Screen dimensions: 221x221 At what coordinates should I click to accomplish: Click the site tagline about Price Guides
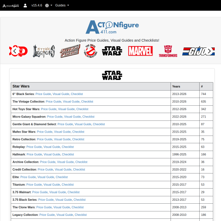pos(112,41)
